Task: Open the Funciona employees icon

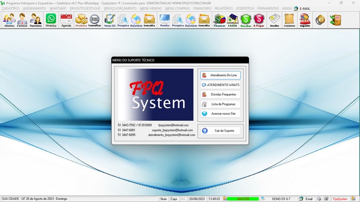Action: [36, 20]
